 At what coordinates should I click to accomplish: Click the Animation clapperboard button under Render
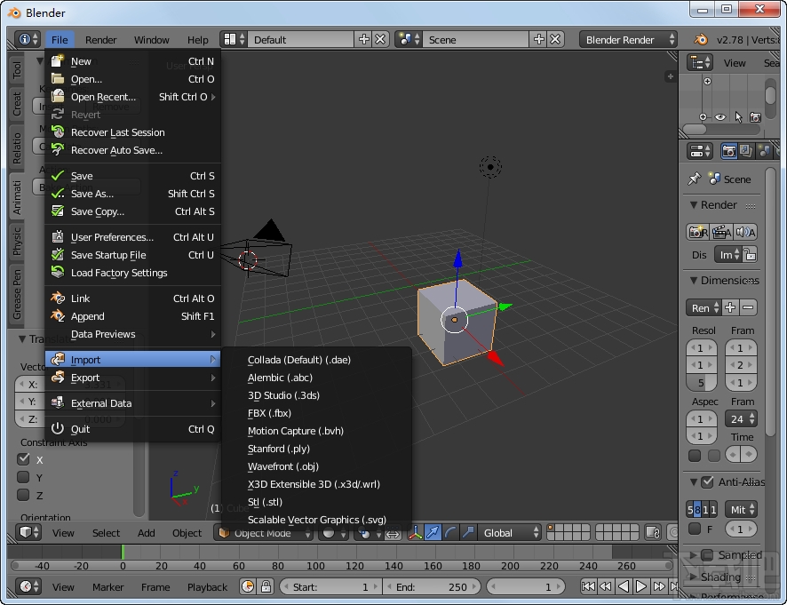coord(723,230)
